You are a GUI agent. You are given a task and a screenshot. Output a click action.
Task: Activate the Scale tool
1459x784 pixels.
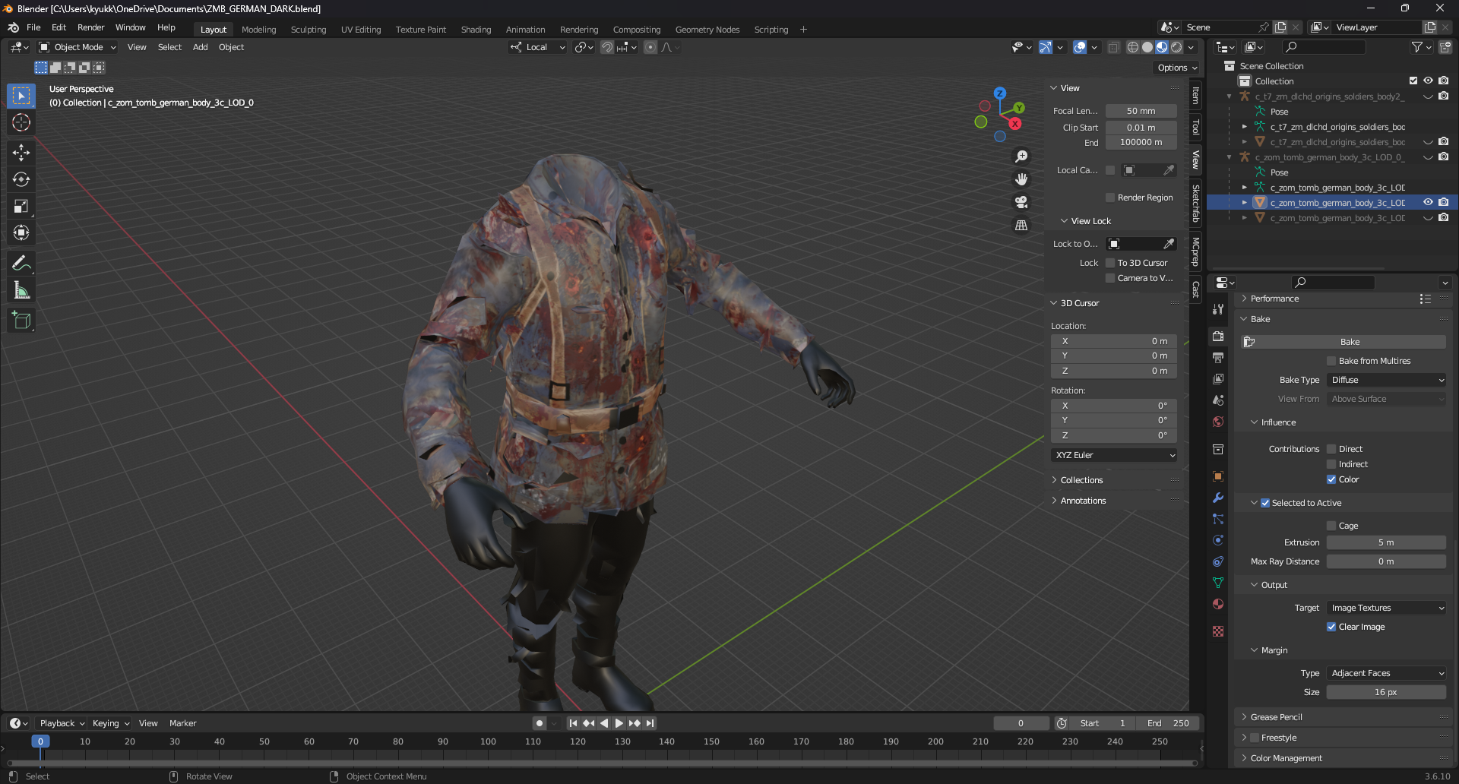[x=21, y=206]
